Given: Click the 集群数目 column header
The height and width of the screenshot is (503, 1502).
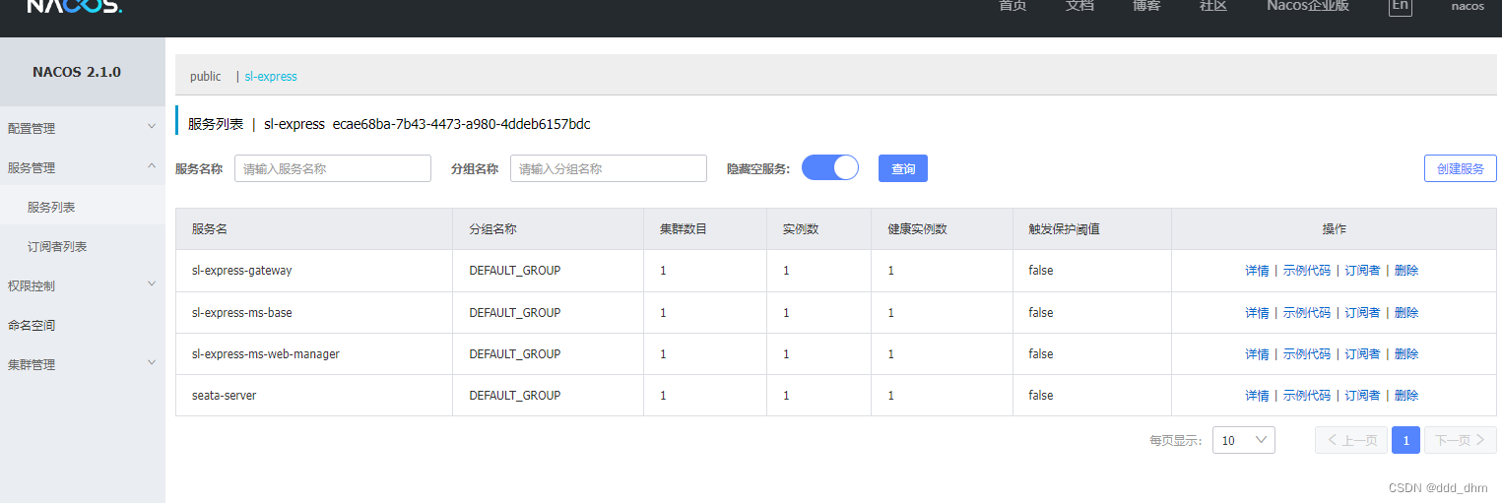Looking at the screenshot, I should (x=705, y=228).
